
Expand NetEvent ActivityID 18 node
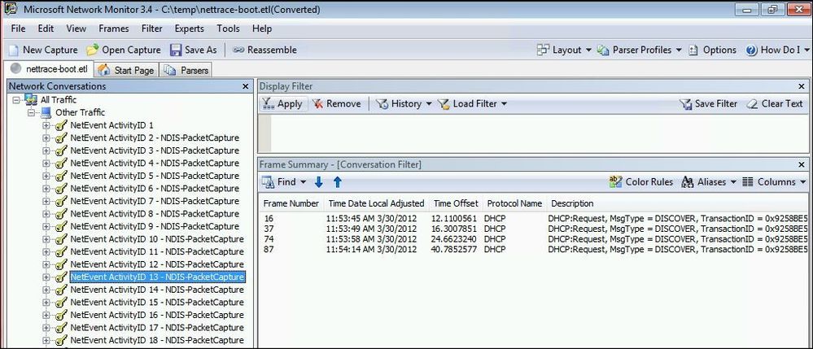pyautogui.click(x=46, y=340)
